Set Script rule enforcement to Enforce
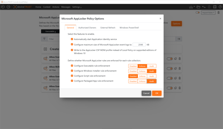This screenshot has height=129, width=223. [142, 76]
